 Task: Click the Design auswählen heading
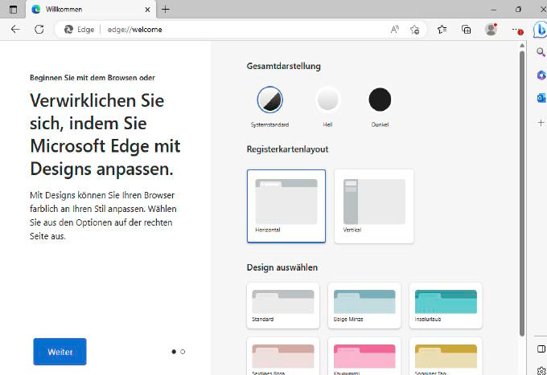pos(282,267)
